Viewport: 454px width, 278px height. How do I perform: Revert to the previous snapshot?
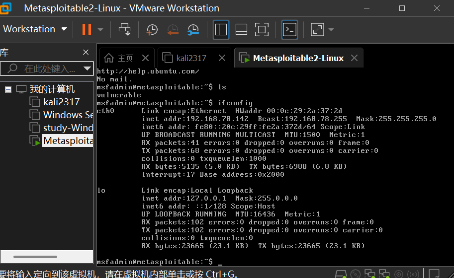point(173,29)
